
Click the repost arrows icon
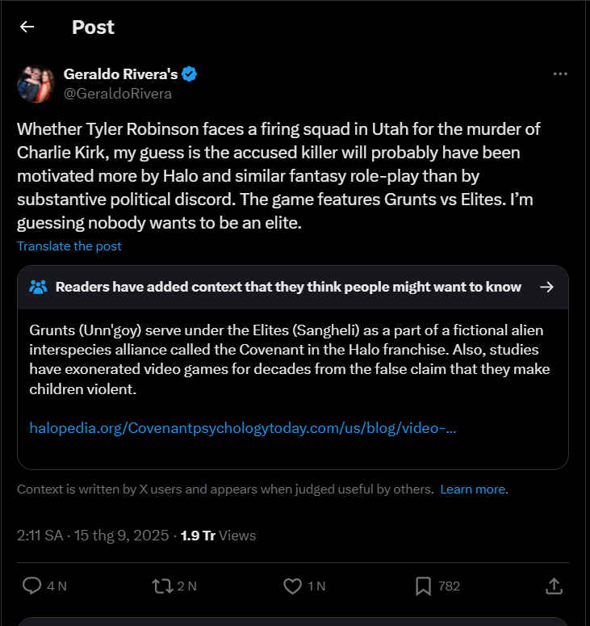point(162,586)
